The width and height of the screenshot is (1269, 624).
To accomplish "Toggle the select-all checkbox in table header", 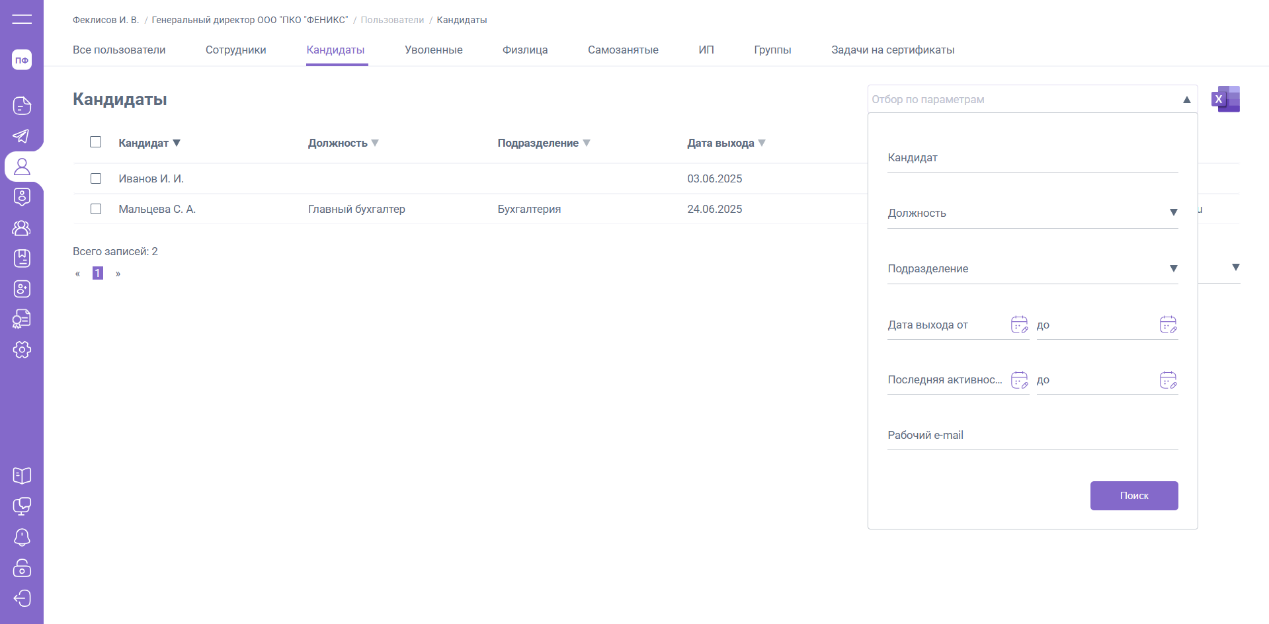I will click(x=96, y=142).
